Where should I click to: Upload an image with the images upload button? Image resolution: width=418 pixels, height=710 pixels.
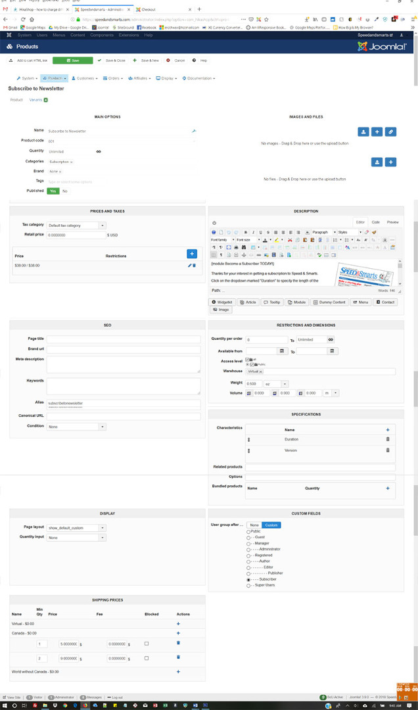[363, 131]
